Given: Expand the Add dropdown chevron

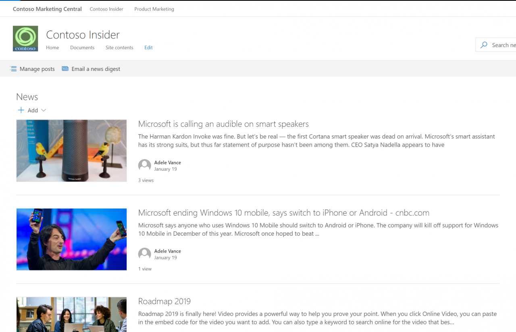Looking at the screenshot, I should 44,110.
